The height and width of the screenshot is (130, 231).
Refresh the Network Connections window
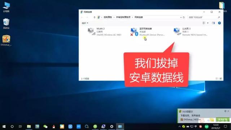[x=184, y=17]
